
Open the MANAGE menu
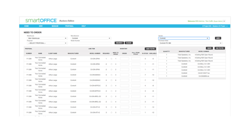(x=55, y=26)
